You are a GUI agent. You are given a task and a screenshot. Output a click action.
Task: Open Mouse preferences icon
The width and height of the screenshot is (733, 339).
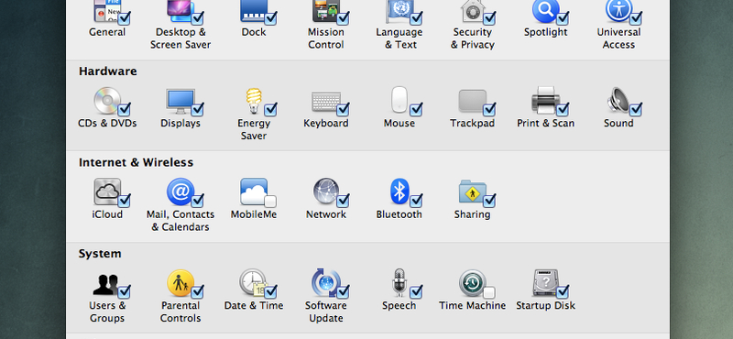(x=399, y=99)
